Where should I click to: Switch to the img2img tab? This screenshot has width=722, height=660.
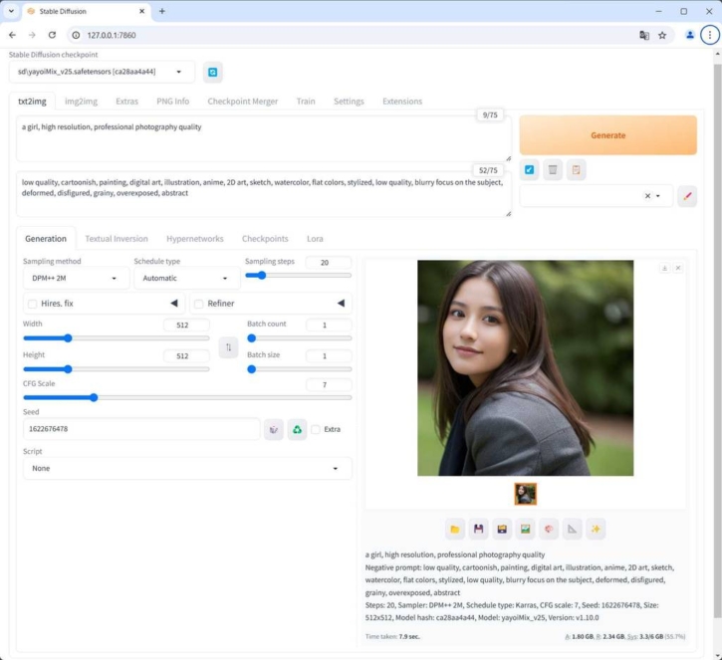pos(82,102)
